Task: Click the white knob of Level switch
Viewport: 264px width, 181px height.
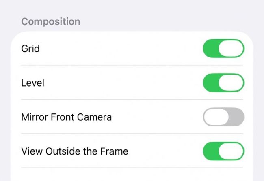Action: click(231, 83)
